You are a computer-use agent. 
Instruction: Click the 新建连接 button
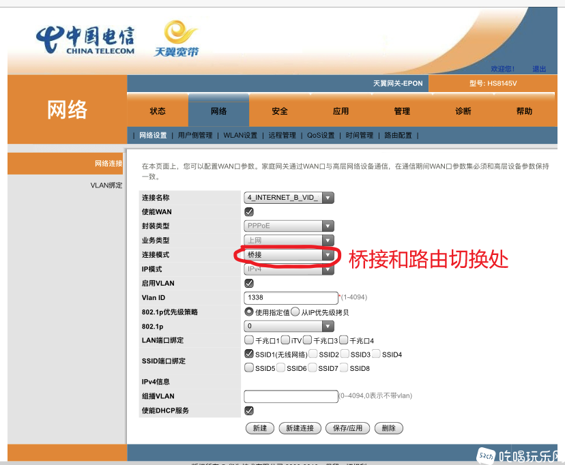(300, 428)
